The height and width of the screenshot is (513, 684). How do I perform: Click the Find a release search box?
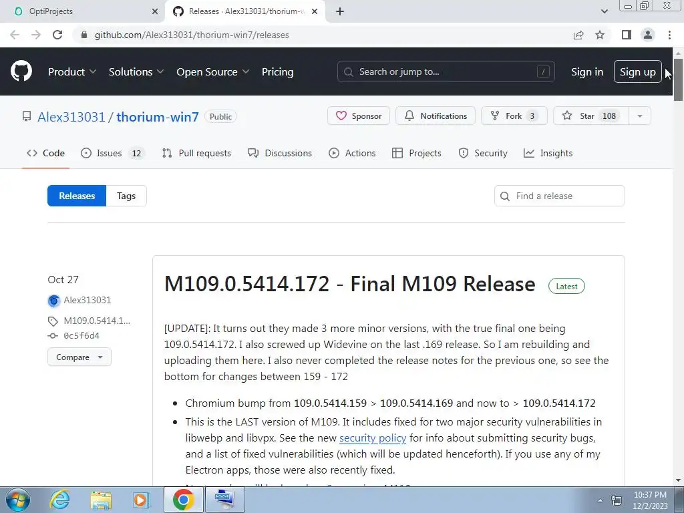coord(559,196)
